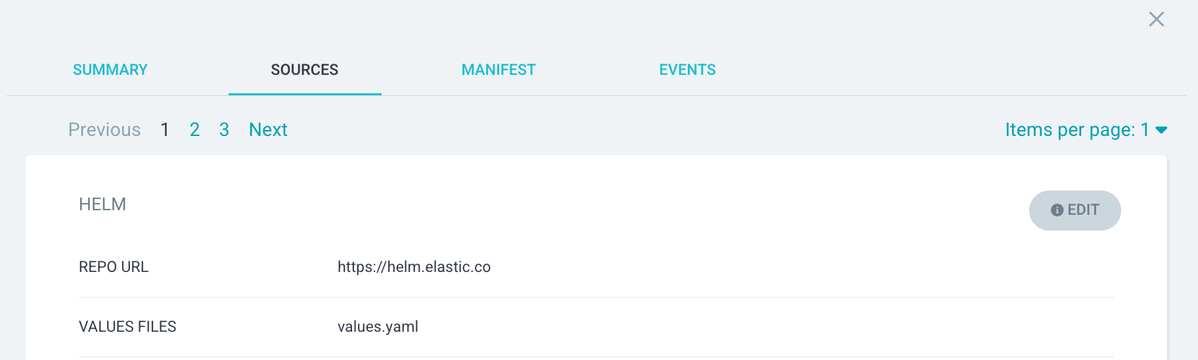
Task: Click the Previous pagination link
Action: [x=104, y=130]
